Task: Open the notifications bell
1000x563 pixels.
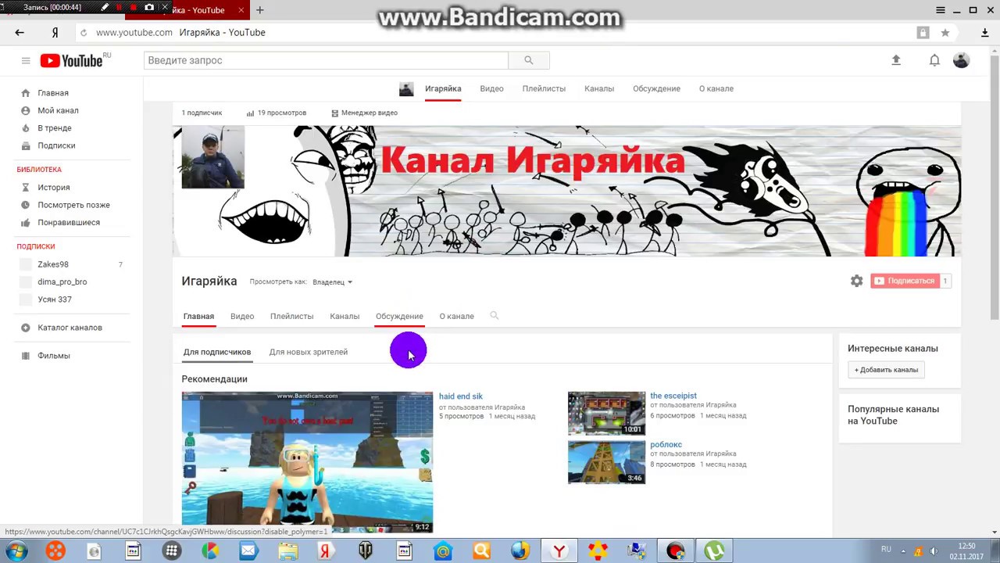Action: [934, 60]
